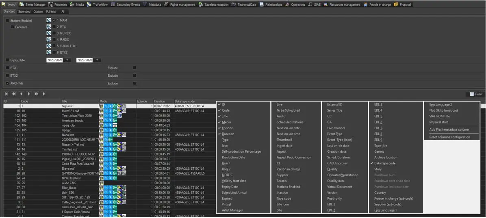Choose Reset columns configuration
Viewport: 486px width, 218px height.
[449, 137]
